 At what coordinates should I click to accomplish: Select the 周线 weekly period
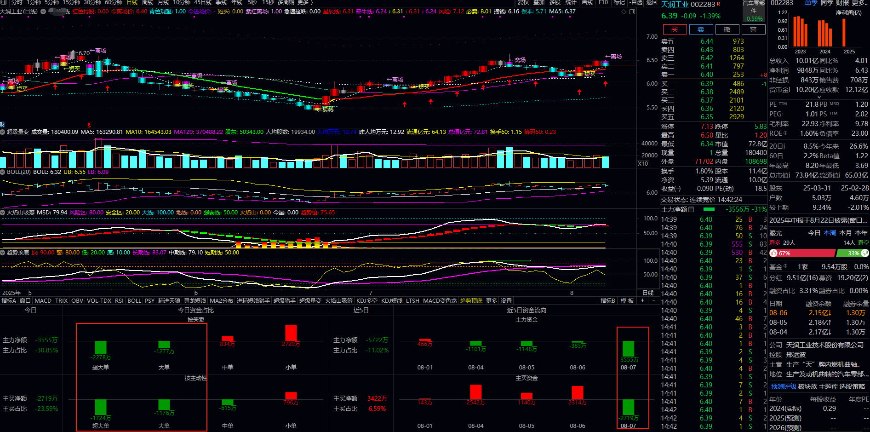tap(148, 2)
